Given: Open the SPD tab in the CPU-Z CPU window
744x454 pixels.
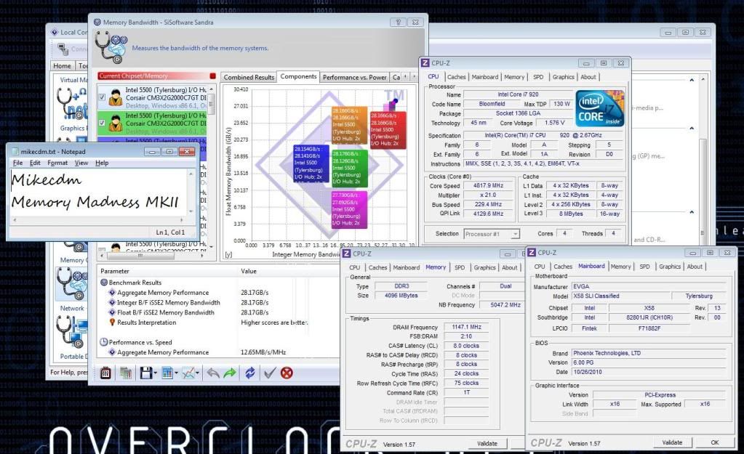Looking at the screenshot, I should click(538, 77).
